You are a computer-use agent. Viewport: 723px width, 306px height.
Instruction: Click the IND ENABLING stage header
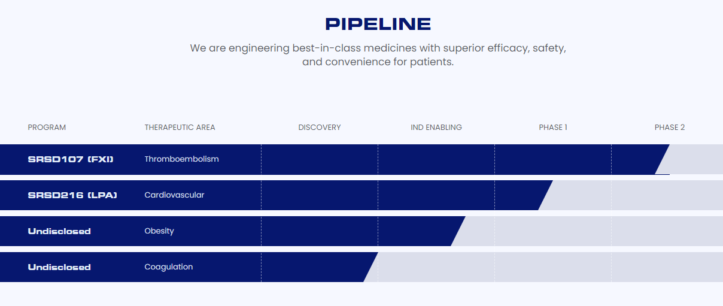tap(436, 128)
